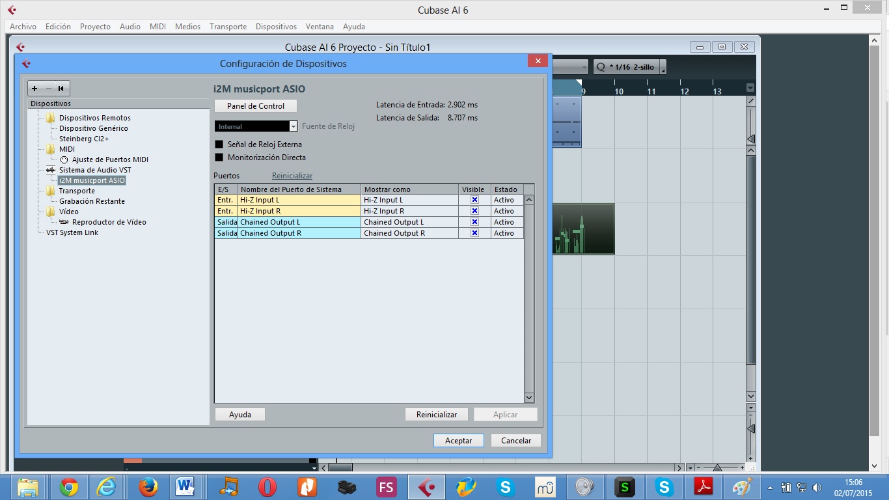Open the Edición menu
889x500 pixels.
coord(58,27)
